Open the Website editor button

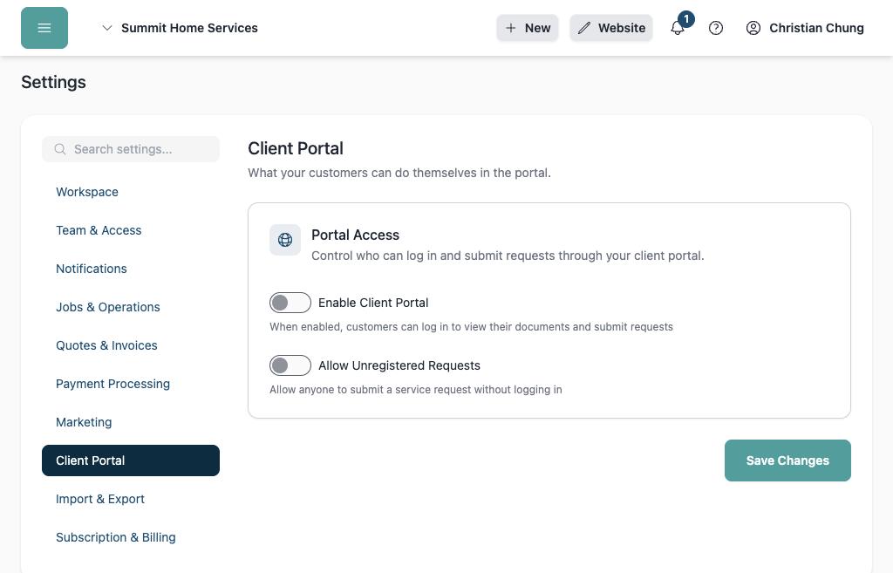coord(611,28)
